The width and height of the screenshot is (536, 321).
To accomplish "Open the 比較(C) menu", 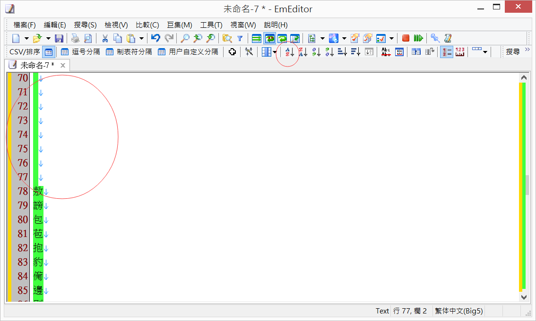I will click(147, 25).
